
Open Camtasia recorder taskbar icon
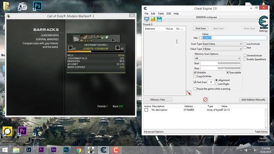(x=116, y=150)
